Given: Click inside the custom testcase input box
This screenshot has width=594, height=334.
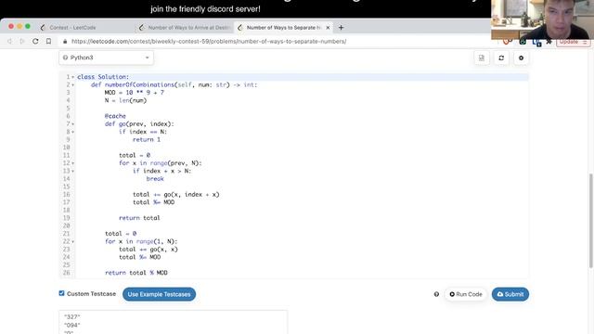Looking at the screenshot, I should (174, 322).
